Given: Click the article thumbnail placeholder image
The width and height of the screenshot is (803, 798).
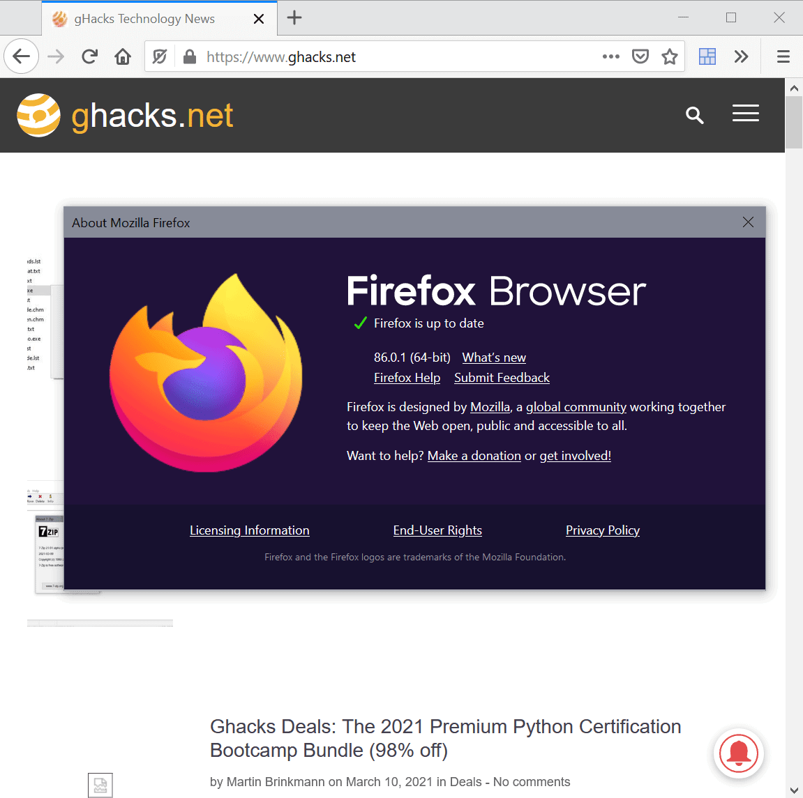Looking at the screenshot, I should (100, 785).
